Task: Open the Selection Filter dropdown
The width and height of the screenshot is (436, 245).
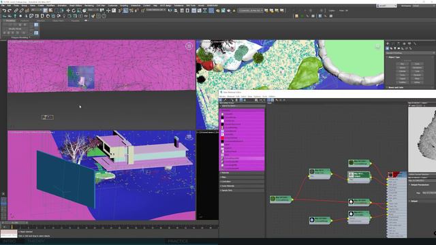Action: coord(36,10)
